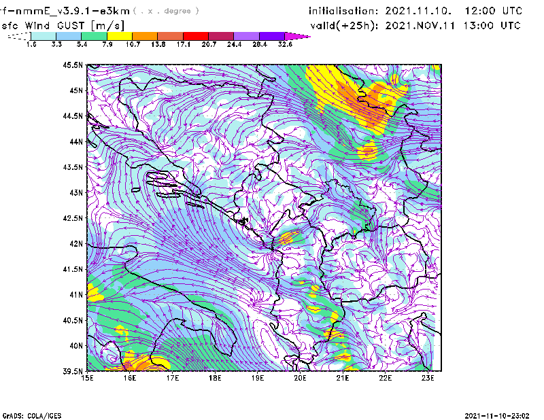
Task: Click the 'valid(+25h): 2021.NOV.11 13:00 UTC' text
Action: 415,26
